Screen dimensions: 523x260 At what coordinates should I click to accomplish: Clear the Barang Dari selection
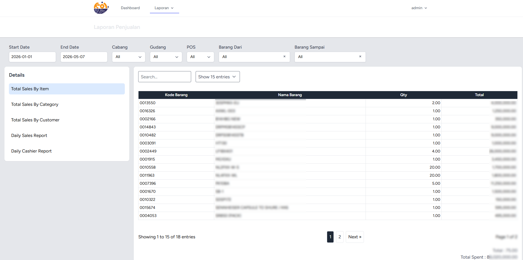[x=284, y=56]
